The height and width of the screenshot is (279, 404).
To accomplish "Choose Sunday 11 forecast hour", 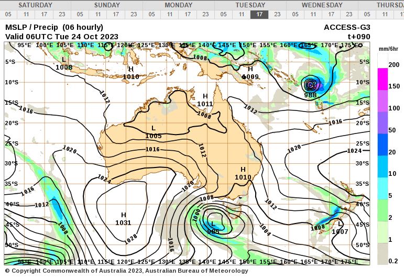I will tap(98, 15).
